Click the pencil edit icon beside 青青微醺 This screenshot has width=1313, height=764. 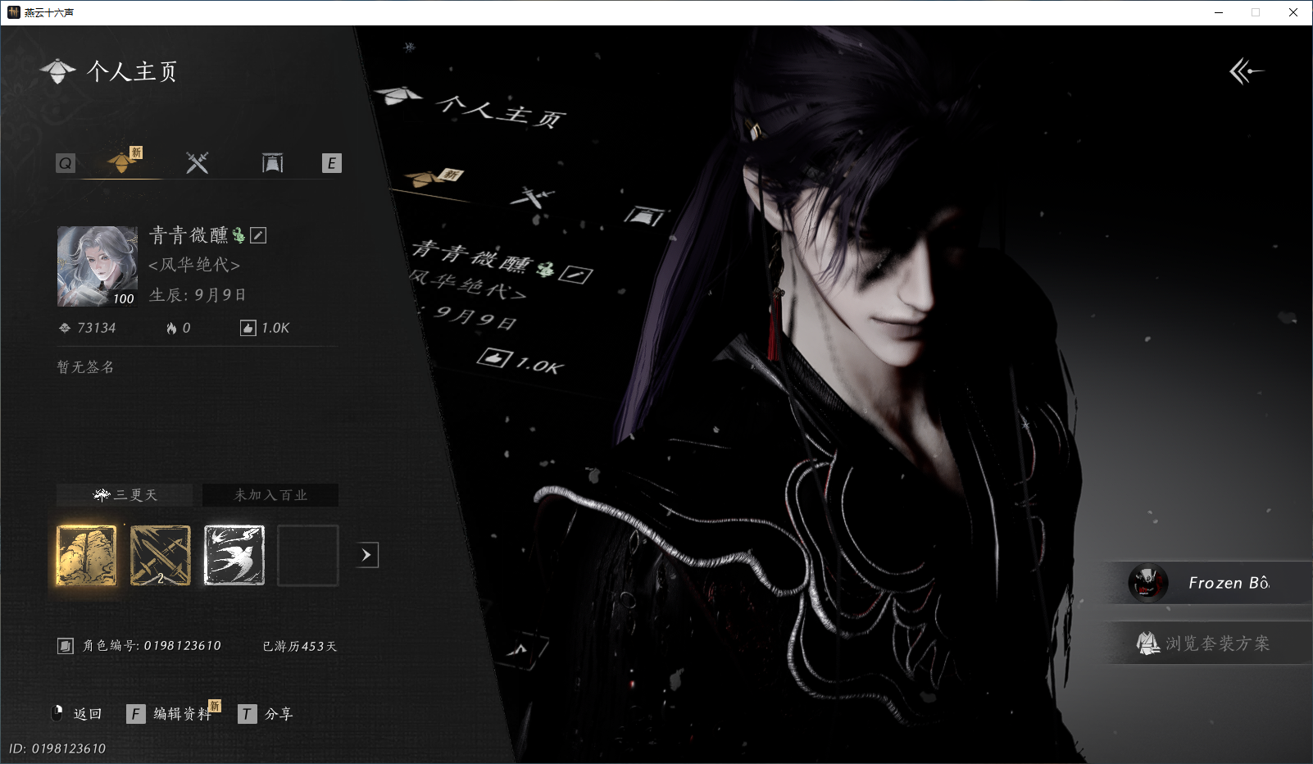click(x=258, y=236)
